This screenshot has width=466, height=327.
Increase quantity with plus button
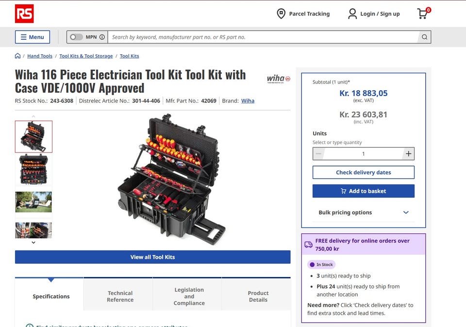pyautogui.click(x=408, y=153)
